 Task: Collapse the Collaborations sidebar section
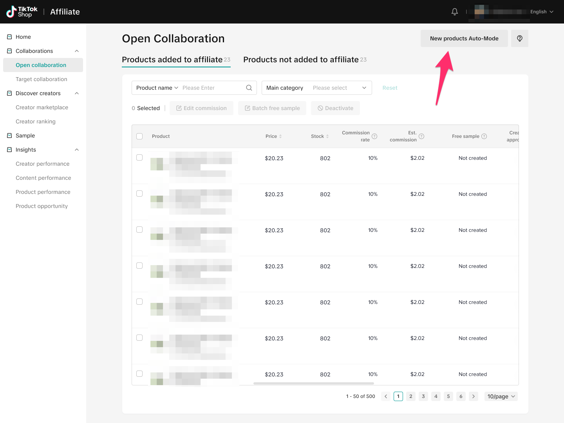pos(77,51)
